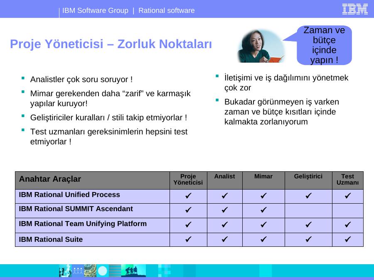
Task: Select the bullet starting 'İletişimi ve iş dağılımını'
Action: click(x=286, y=83)
